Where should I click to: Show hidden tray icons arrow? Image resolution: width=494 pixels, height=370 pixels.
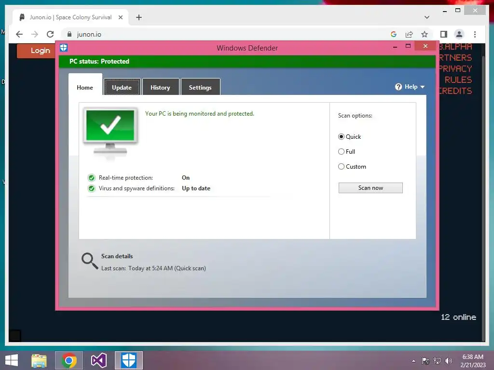click(x=413, y=361)
